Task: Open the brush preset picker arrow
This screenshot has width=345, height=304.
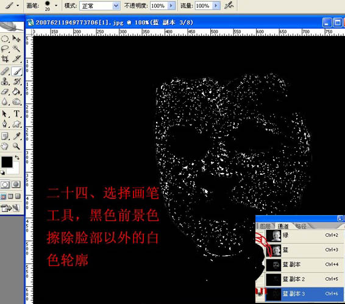Action: (56, 5)
